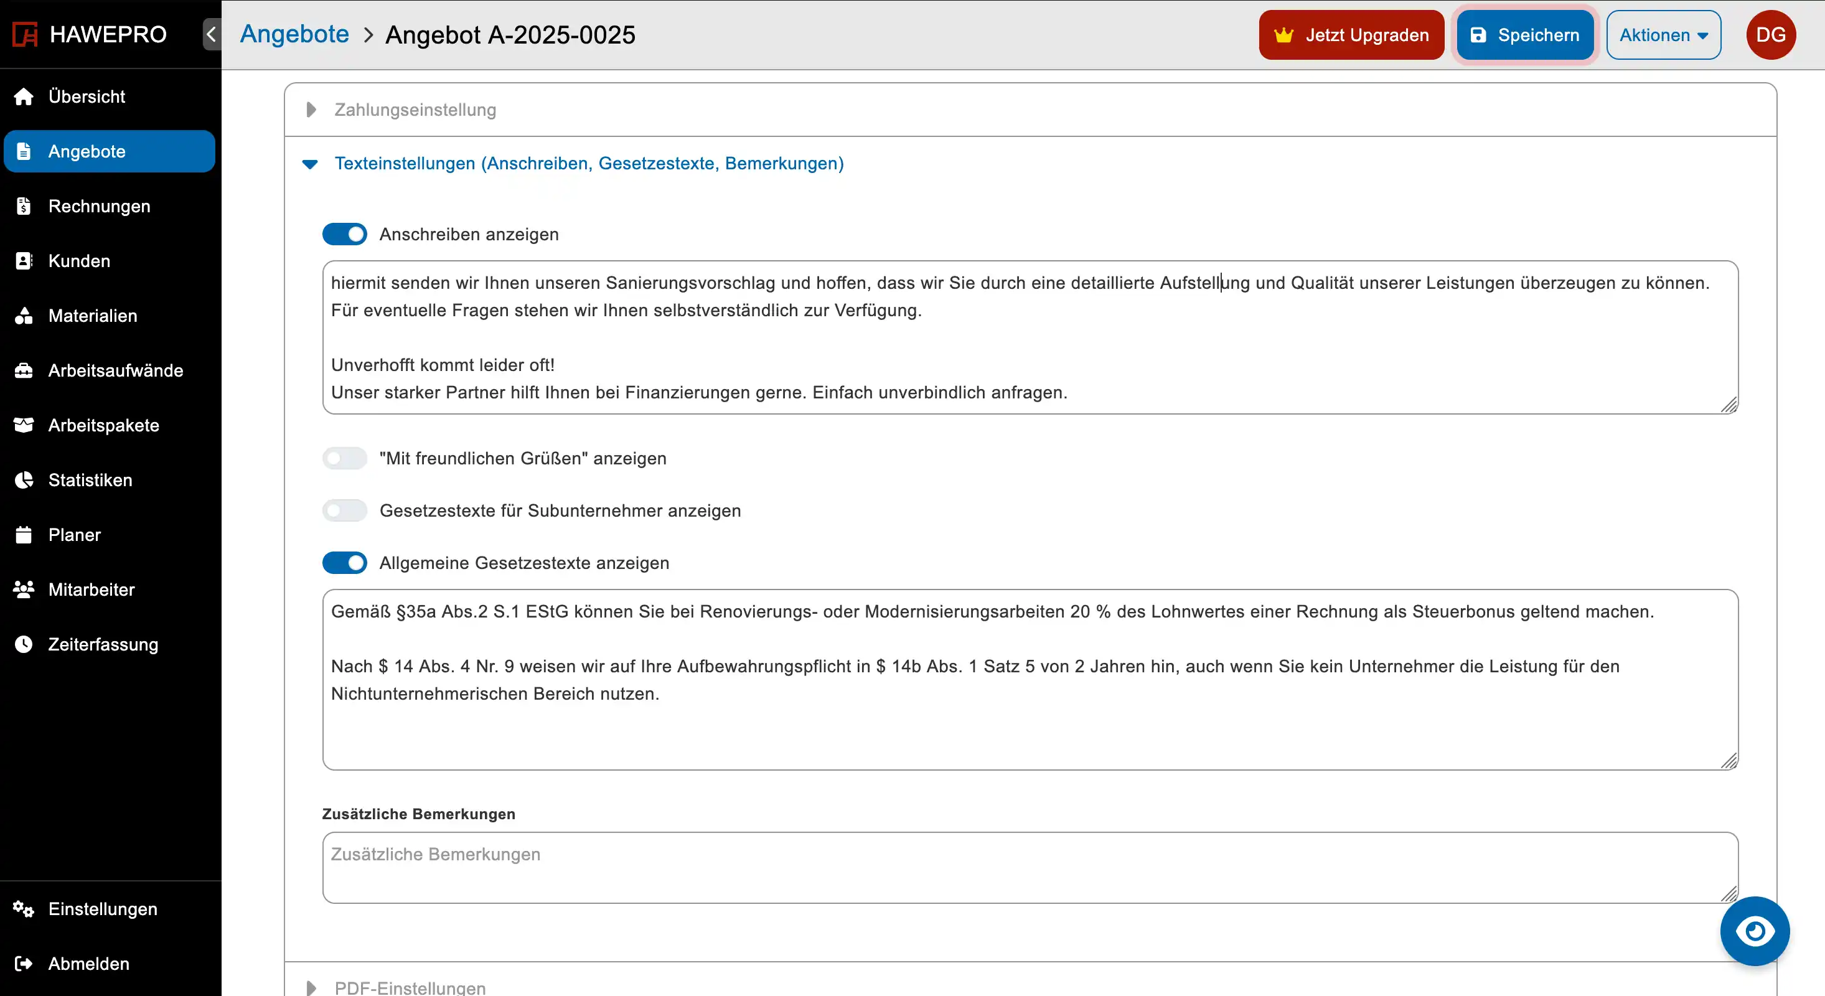Click the Materialien shapes icon

[x=24, y=316]
